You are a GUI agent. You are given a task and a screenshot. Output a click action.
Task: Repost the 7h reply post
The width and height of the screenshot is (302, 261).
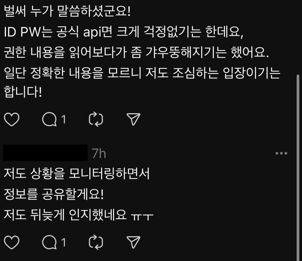96,242
